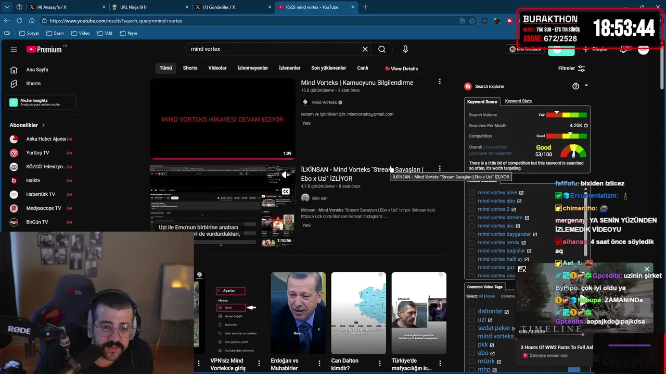Screen dimensions: 666x374
Task: Check the 'pkk' video tag checkbox
Action: pyautogui.click(x=472, y=345)
